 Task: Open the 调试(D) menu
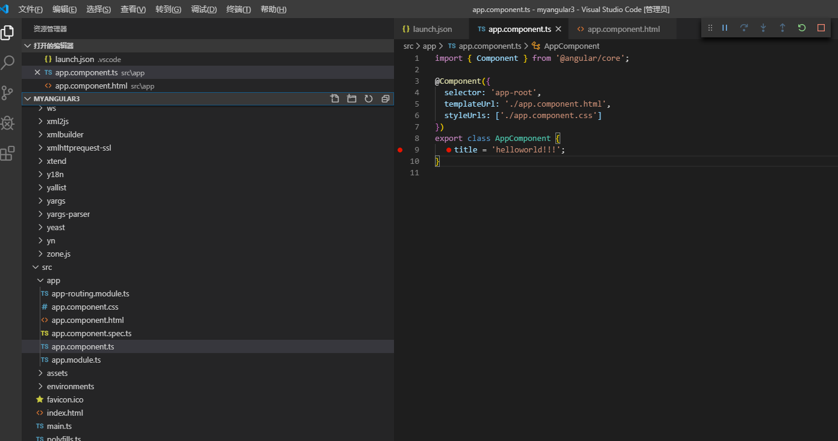pyautogui.click(x=204, y=10)
